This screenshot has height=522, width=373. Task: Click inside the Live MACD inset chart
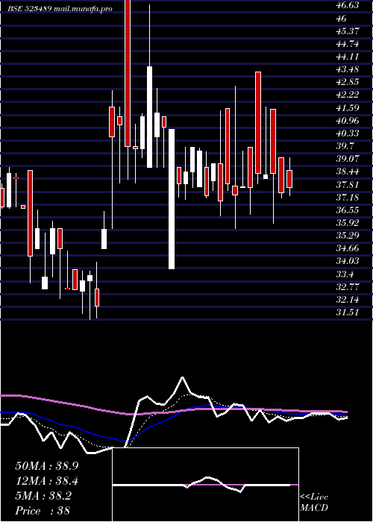coord(205,485)
